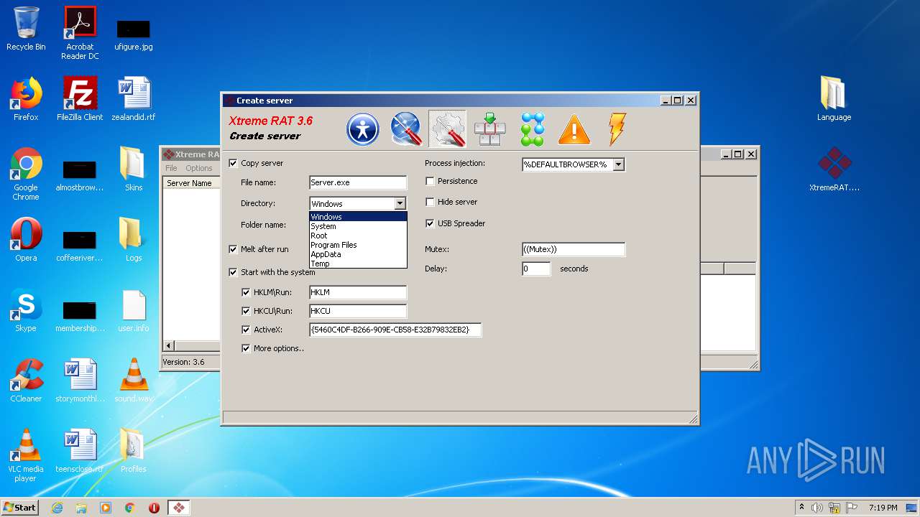Select the Profiles folder icon
Screen dimensions: 920x517
(x=134, y=451)
